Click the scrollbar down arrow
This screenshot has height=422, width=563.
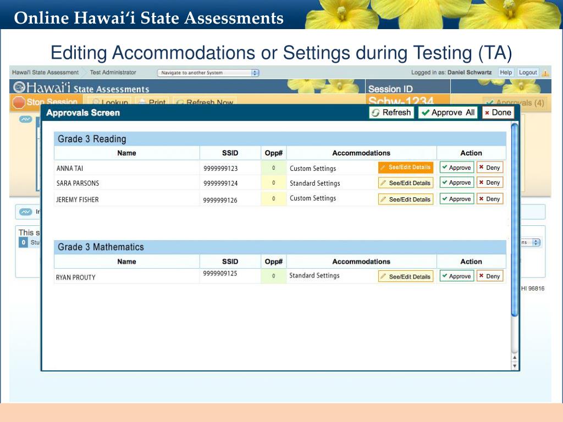click(515, 365)
